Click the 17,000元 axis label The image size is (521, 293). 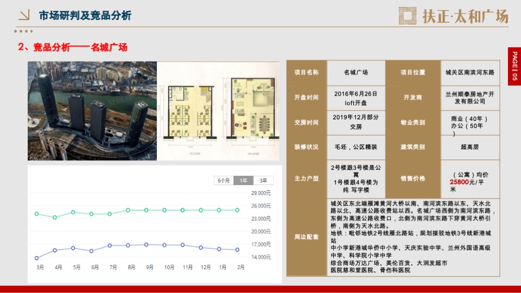click(261, 245)
